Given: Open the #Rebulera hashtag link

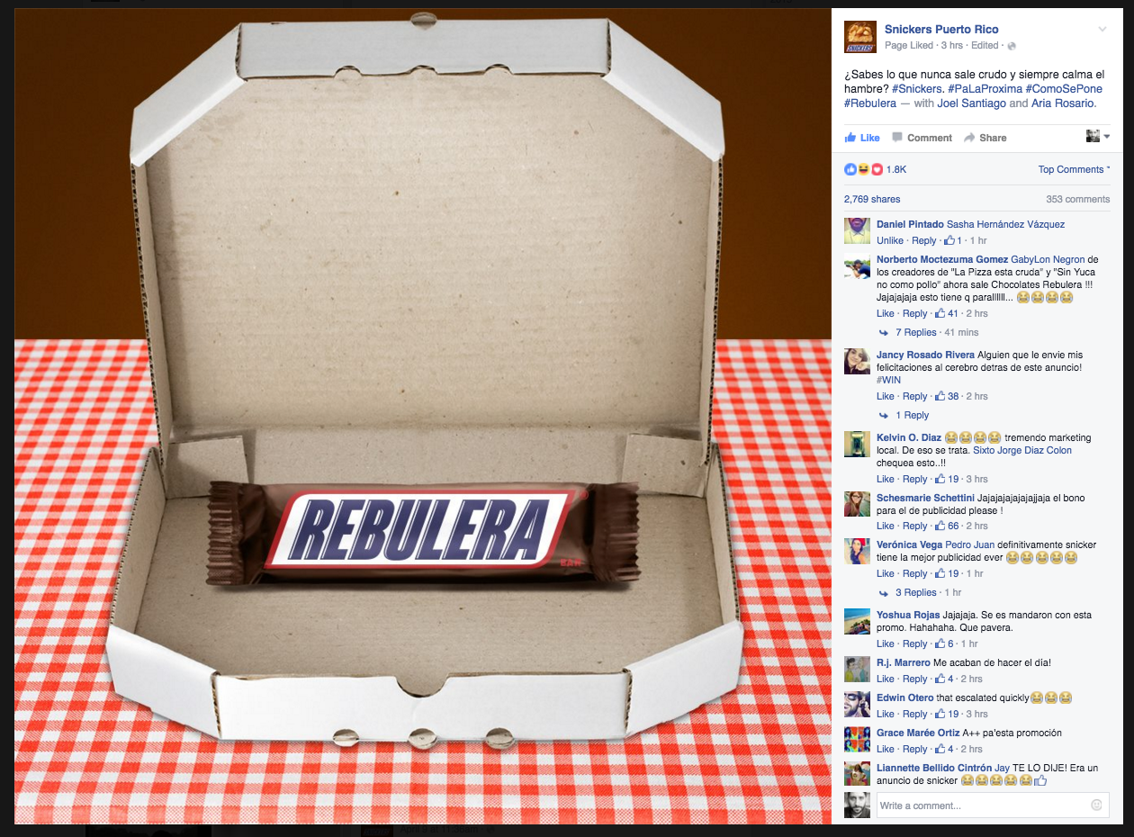Looking at the screenshot, I should [x=870, y=103].
